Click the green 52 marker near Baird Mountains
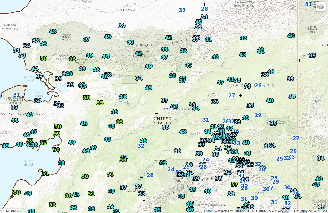This screenshot has width=328, height=213. point(73,59)
